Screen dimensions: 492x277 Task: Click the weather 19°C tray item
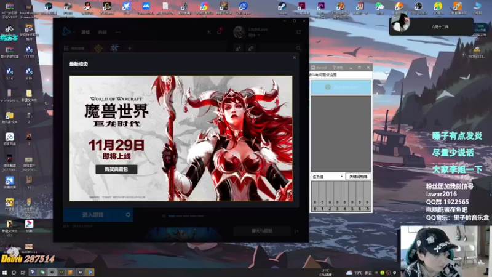click(x=359, y=273)
